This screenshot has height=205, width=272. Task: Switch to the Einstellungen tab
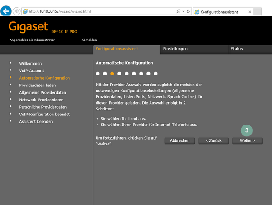[175, 49]
